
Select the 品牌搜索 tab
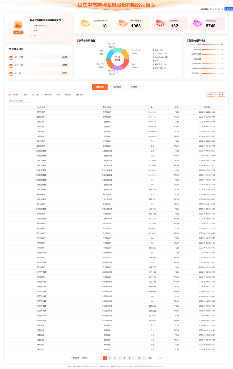[x=117, y=87]
